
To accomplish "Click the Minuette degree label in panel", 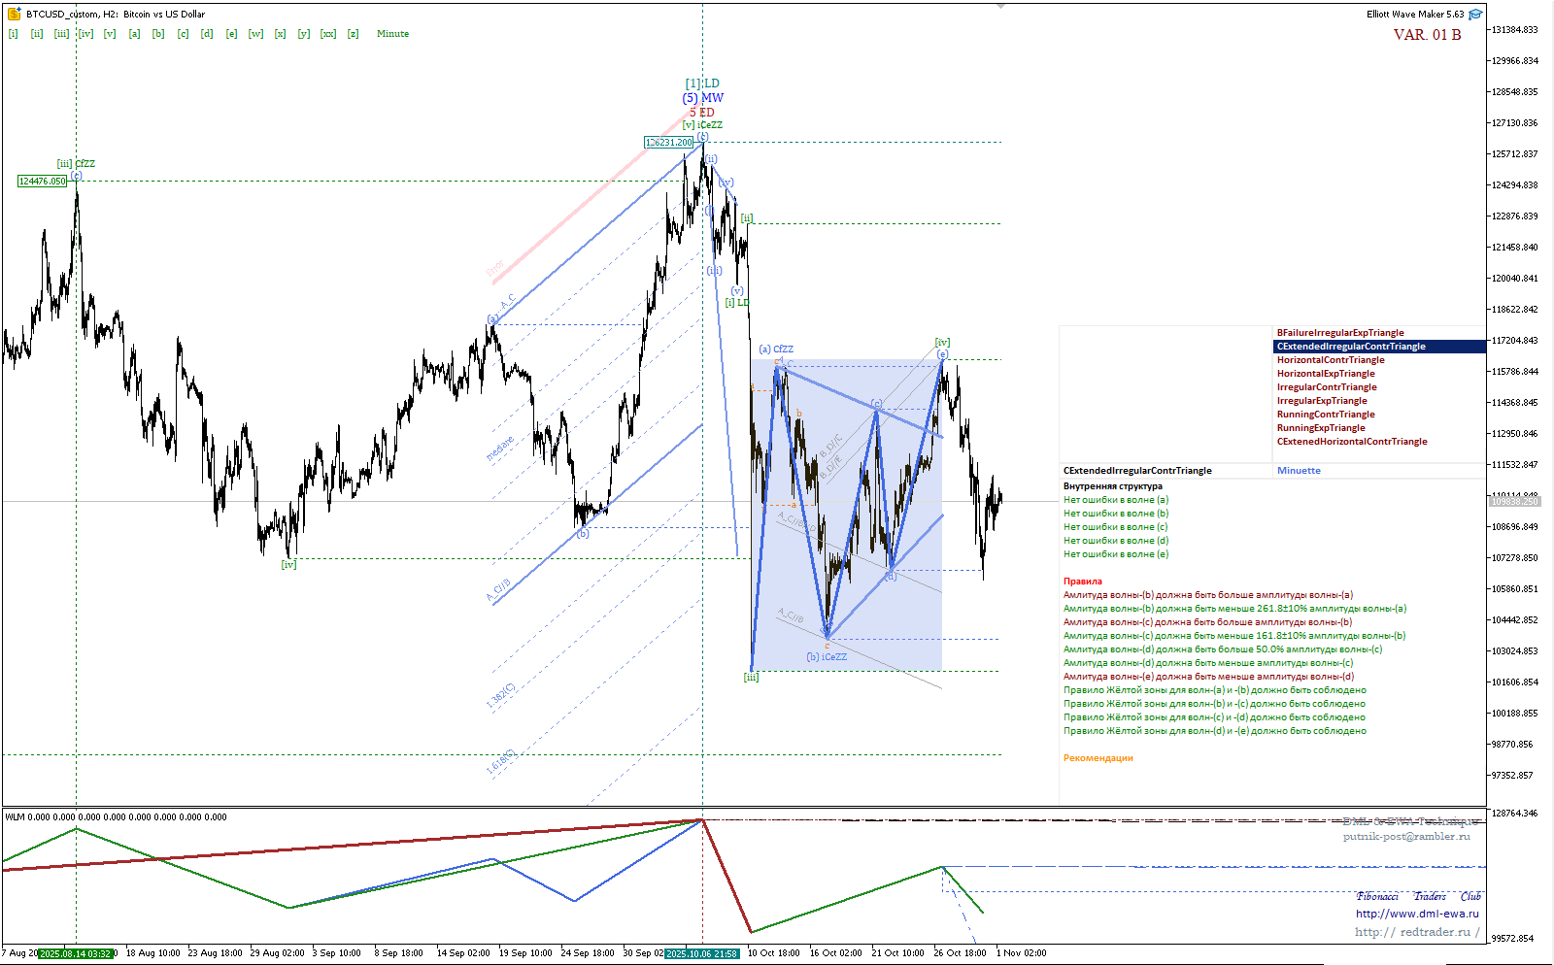I will pos(1299,471).
